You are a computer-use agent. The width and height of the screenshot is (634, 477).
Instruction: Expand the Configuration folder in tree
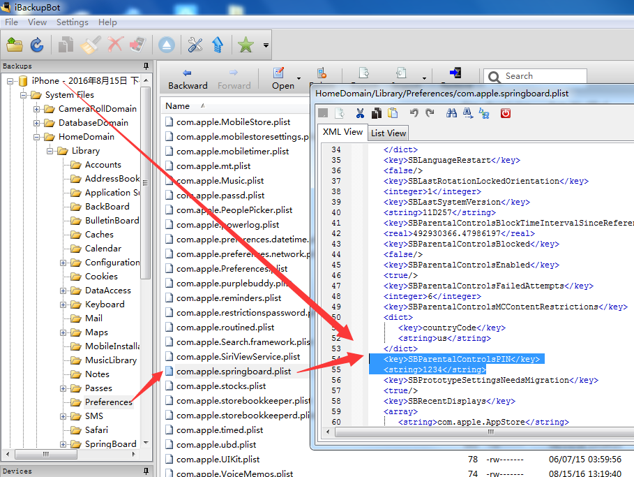[x=64, y=263]
